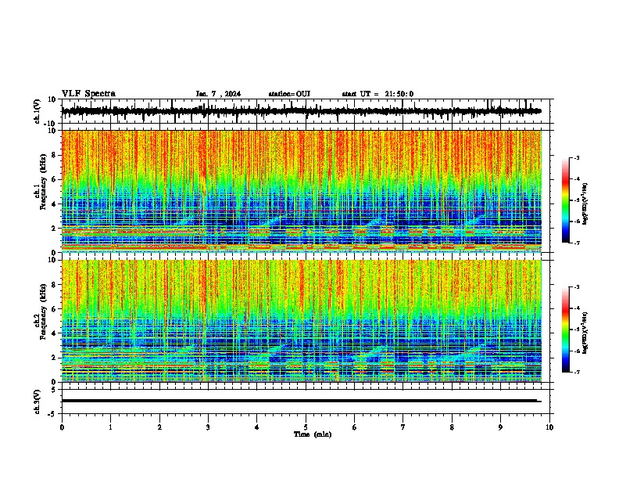The image size is (619, 479).
Task: Click the "6" tick on ch.1 frequency axis
Action: (54, 179)
